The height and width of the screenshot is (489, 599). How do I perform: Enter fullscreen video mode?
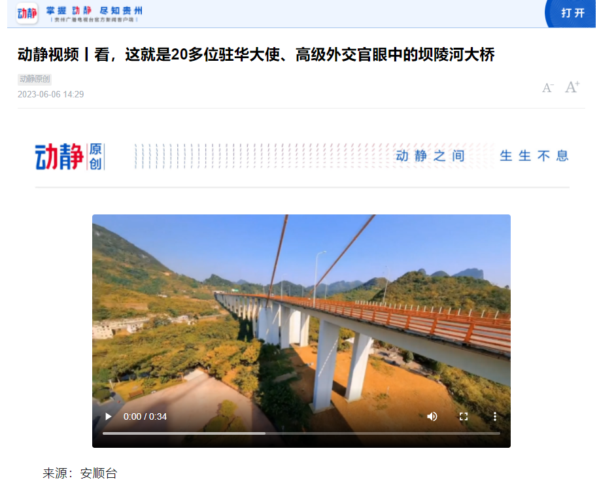[464, 416]
